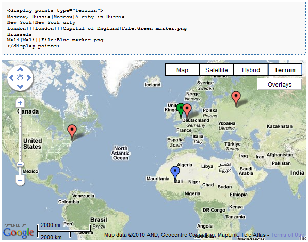Click the Saudi Arabia label on the map
This screenshot has height=242, width=308.
tap(246, 171)
